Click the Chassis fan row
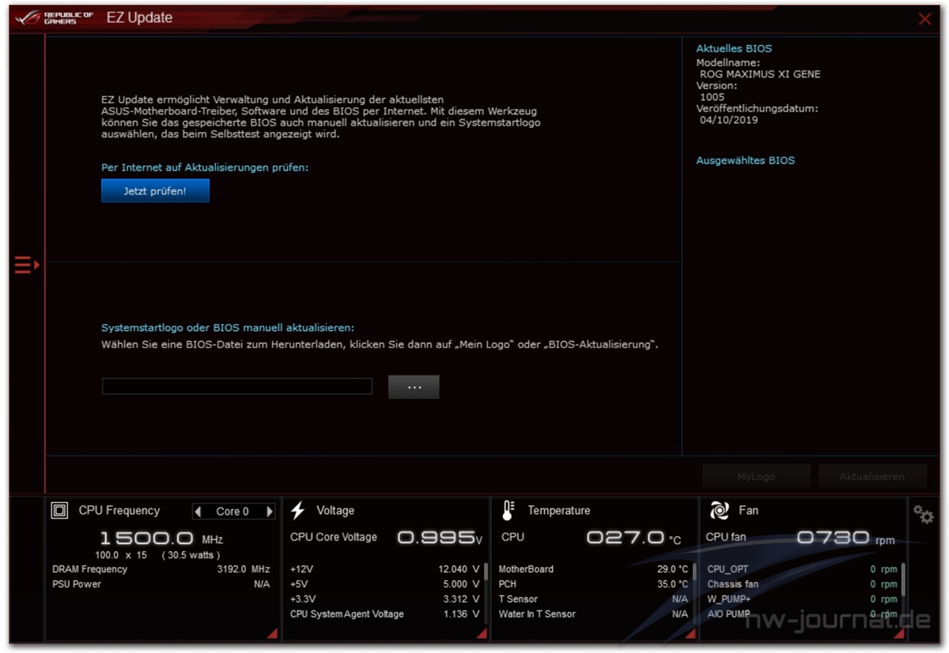 802,584
